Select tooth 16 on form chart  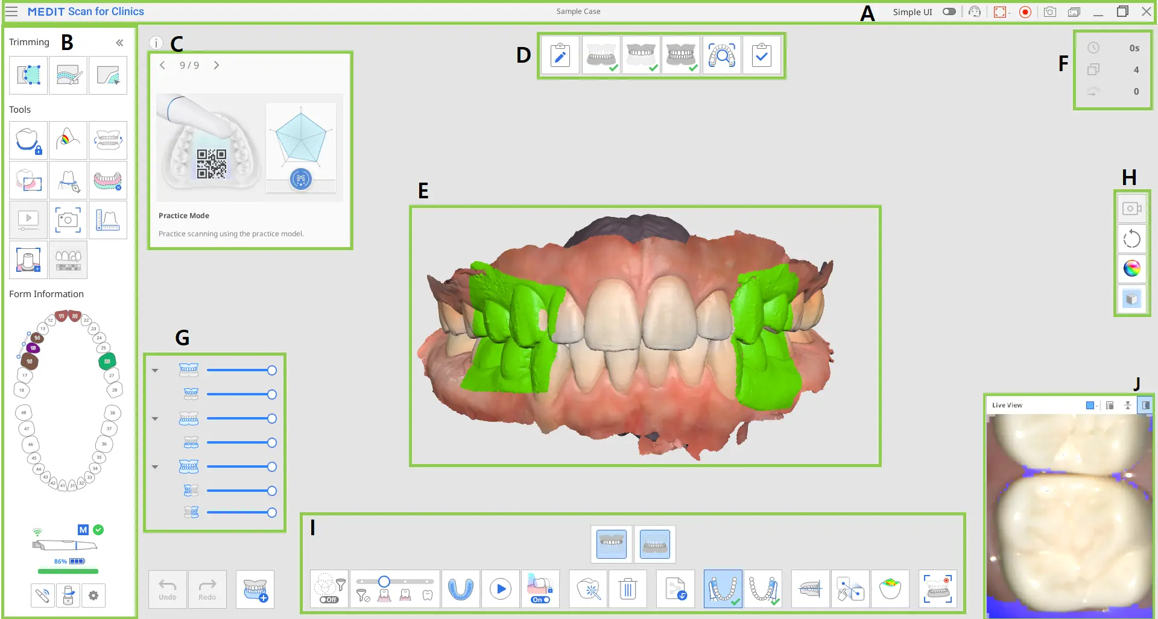click(30, 361)
